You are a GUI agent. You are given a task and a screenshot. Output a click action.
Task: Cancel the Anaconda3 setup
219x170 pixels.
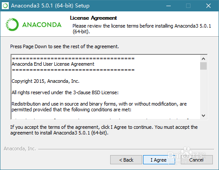197,160
